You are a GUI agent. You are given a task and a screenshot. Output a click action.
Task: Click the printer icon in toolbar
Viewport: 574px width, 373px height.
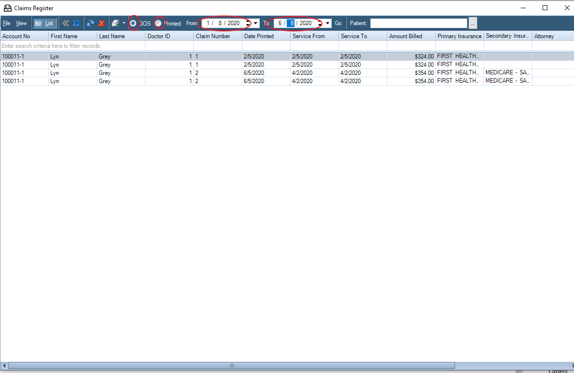116,23
